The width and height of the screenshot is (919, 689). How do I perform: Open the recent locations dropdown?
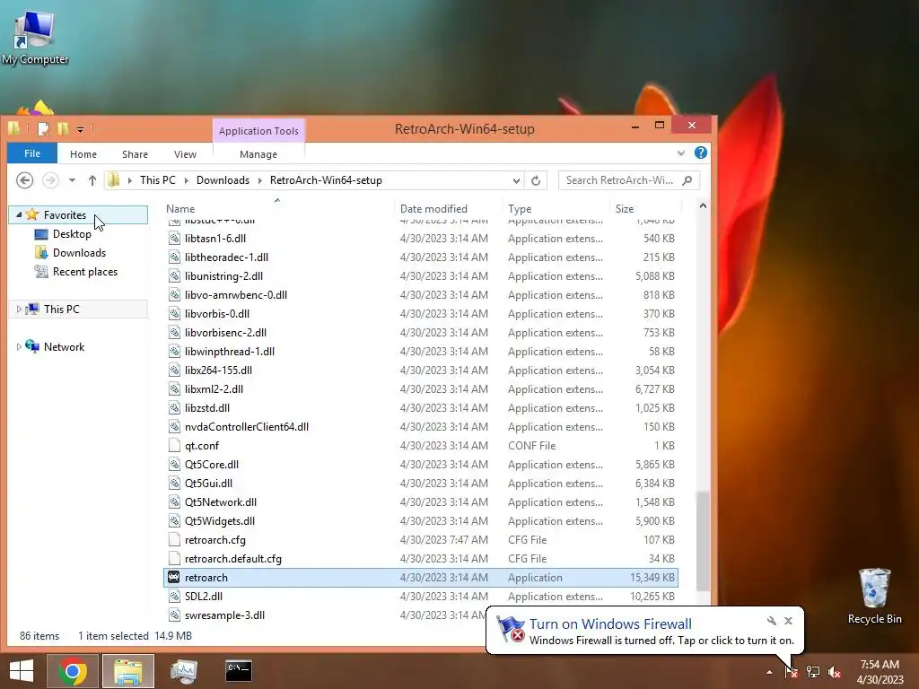pos(72,180)
